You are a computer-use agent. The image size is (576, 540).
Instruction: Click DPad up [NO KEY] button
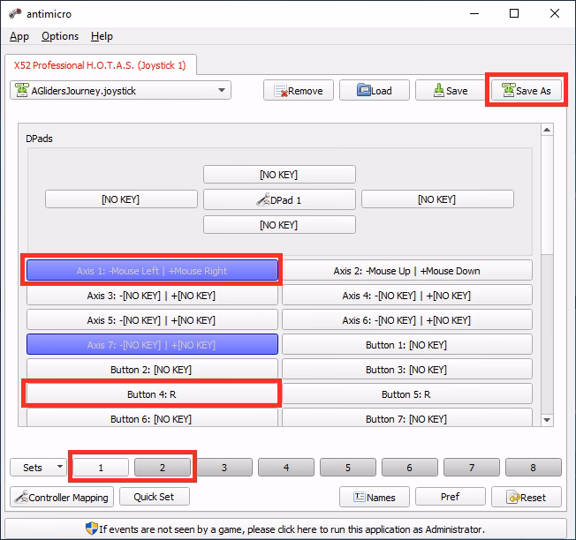279,174
